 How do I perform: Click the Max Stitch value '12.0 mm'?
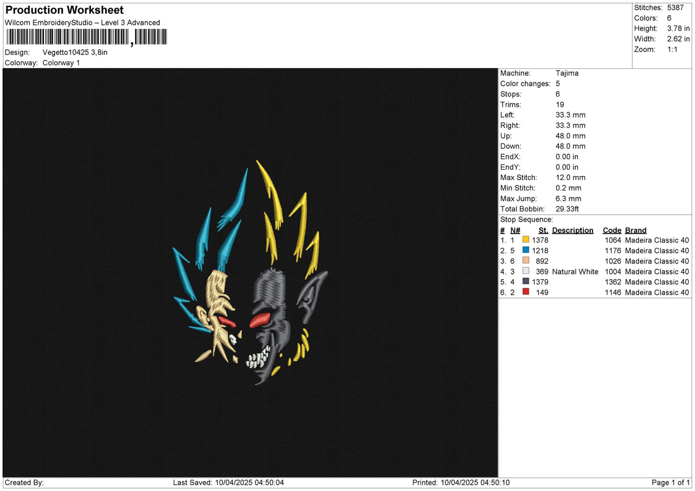(570, 177)
